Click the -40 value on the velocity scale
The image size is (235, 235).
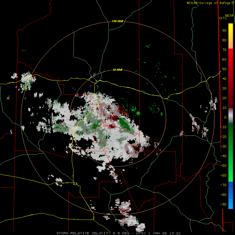(x=223, y=156)
